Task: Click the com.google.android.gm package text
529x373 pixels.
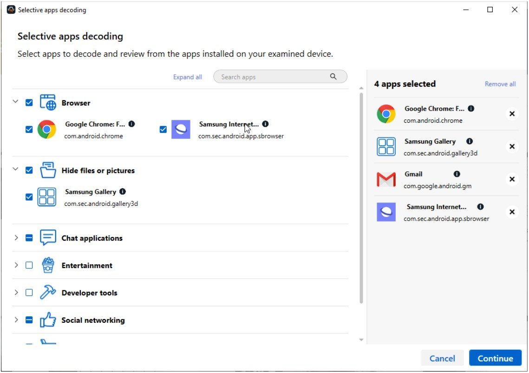Action: pos(438,186)
